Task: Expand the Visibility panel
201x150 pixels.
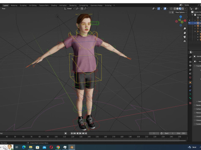Action: click(x=195, y=117)
